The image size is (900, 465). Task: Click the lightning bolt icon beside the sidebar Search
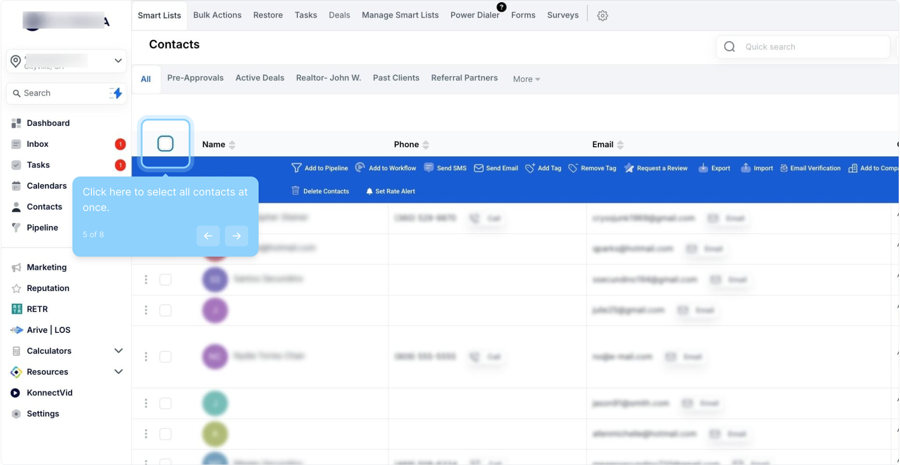116,93
